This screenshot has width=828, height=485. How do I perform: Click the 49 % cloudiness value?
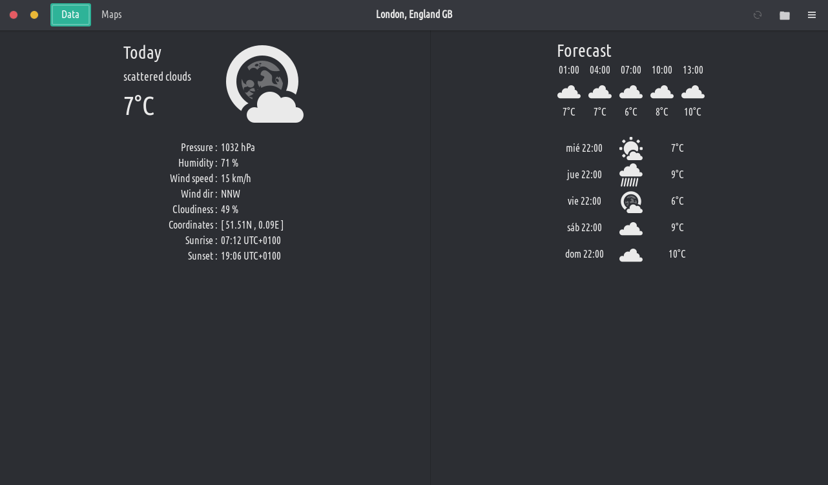click(229, 209)
